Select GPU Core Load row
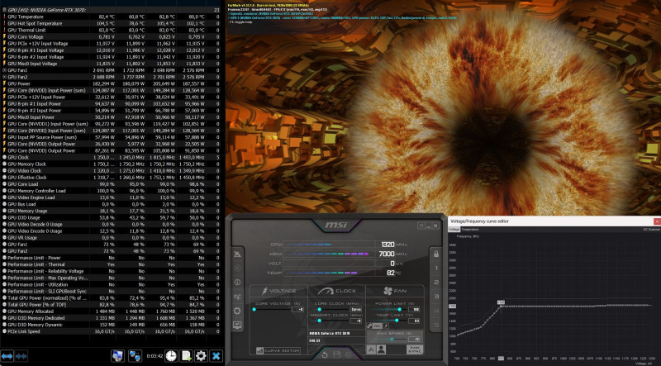The width and height of the screenshot is (661, 366). [111, 184]
